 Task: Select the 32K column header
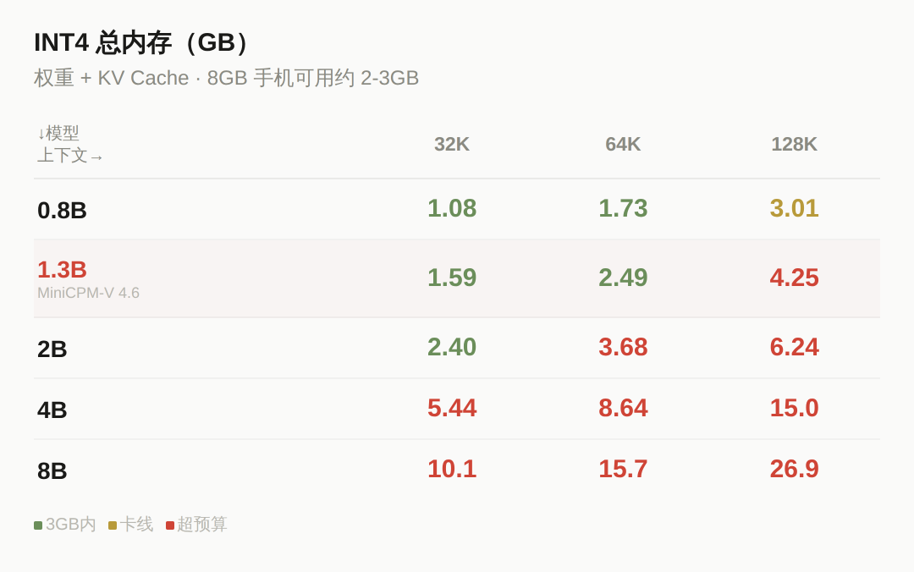(452, 144)
